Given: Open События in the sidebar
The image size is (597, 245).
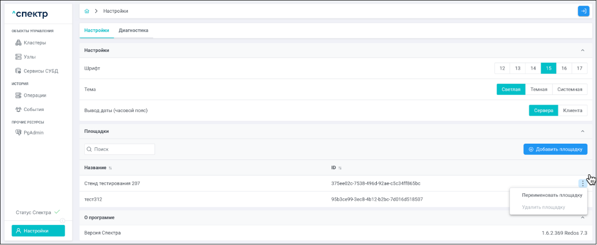Looking at the screenshot, I should click(x=33, y=109).
